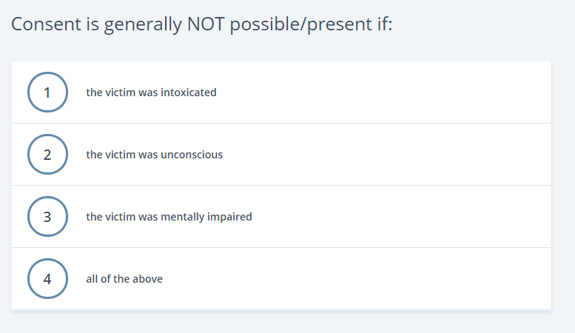Select the circle numbered 2
575x333 pixels.
coord(47,155)
